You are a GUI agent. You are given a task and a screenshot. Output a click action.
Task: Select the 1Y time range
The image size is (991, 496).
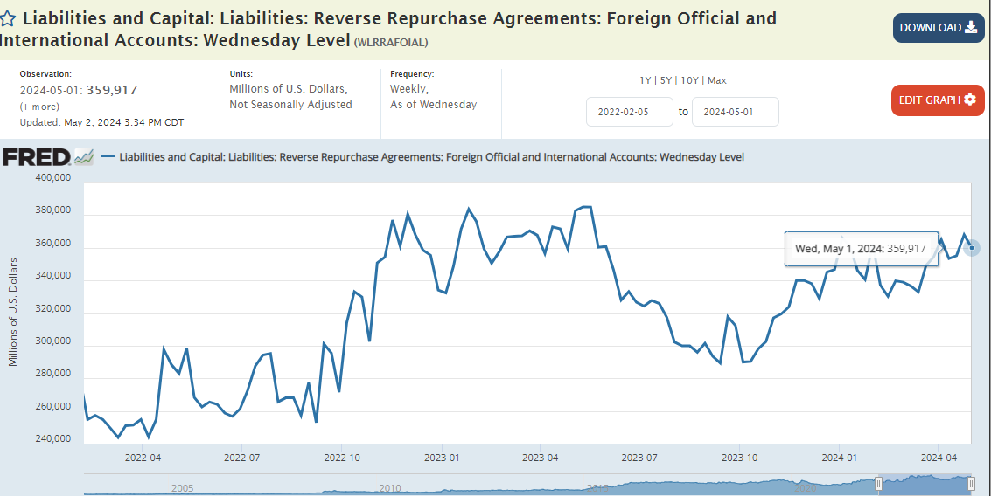(646, 80)
